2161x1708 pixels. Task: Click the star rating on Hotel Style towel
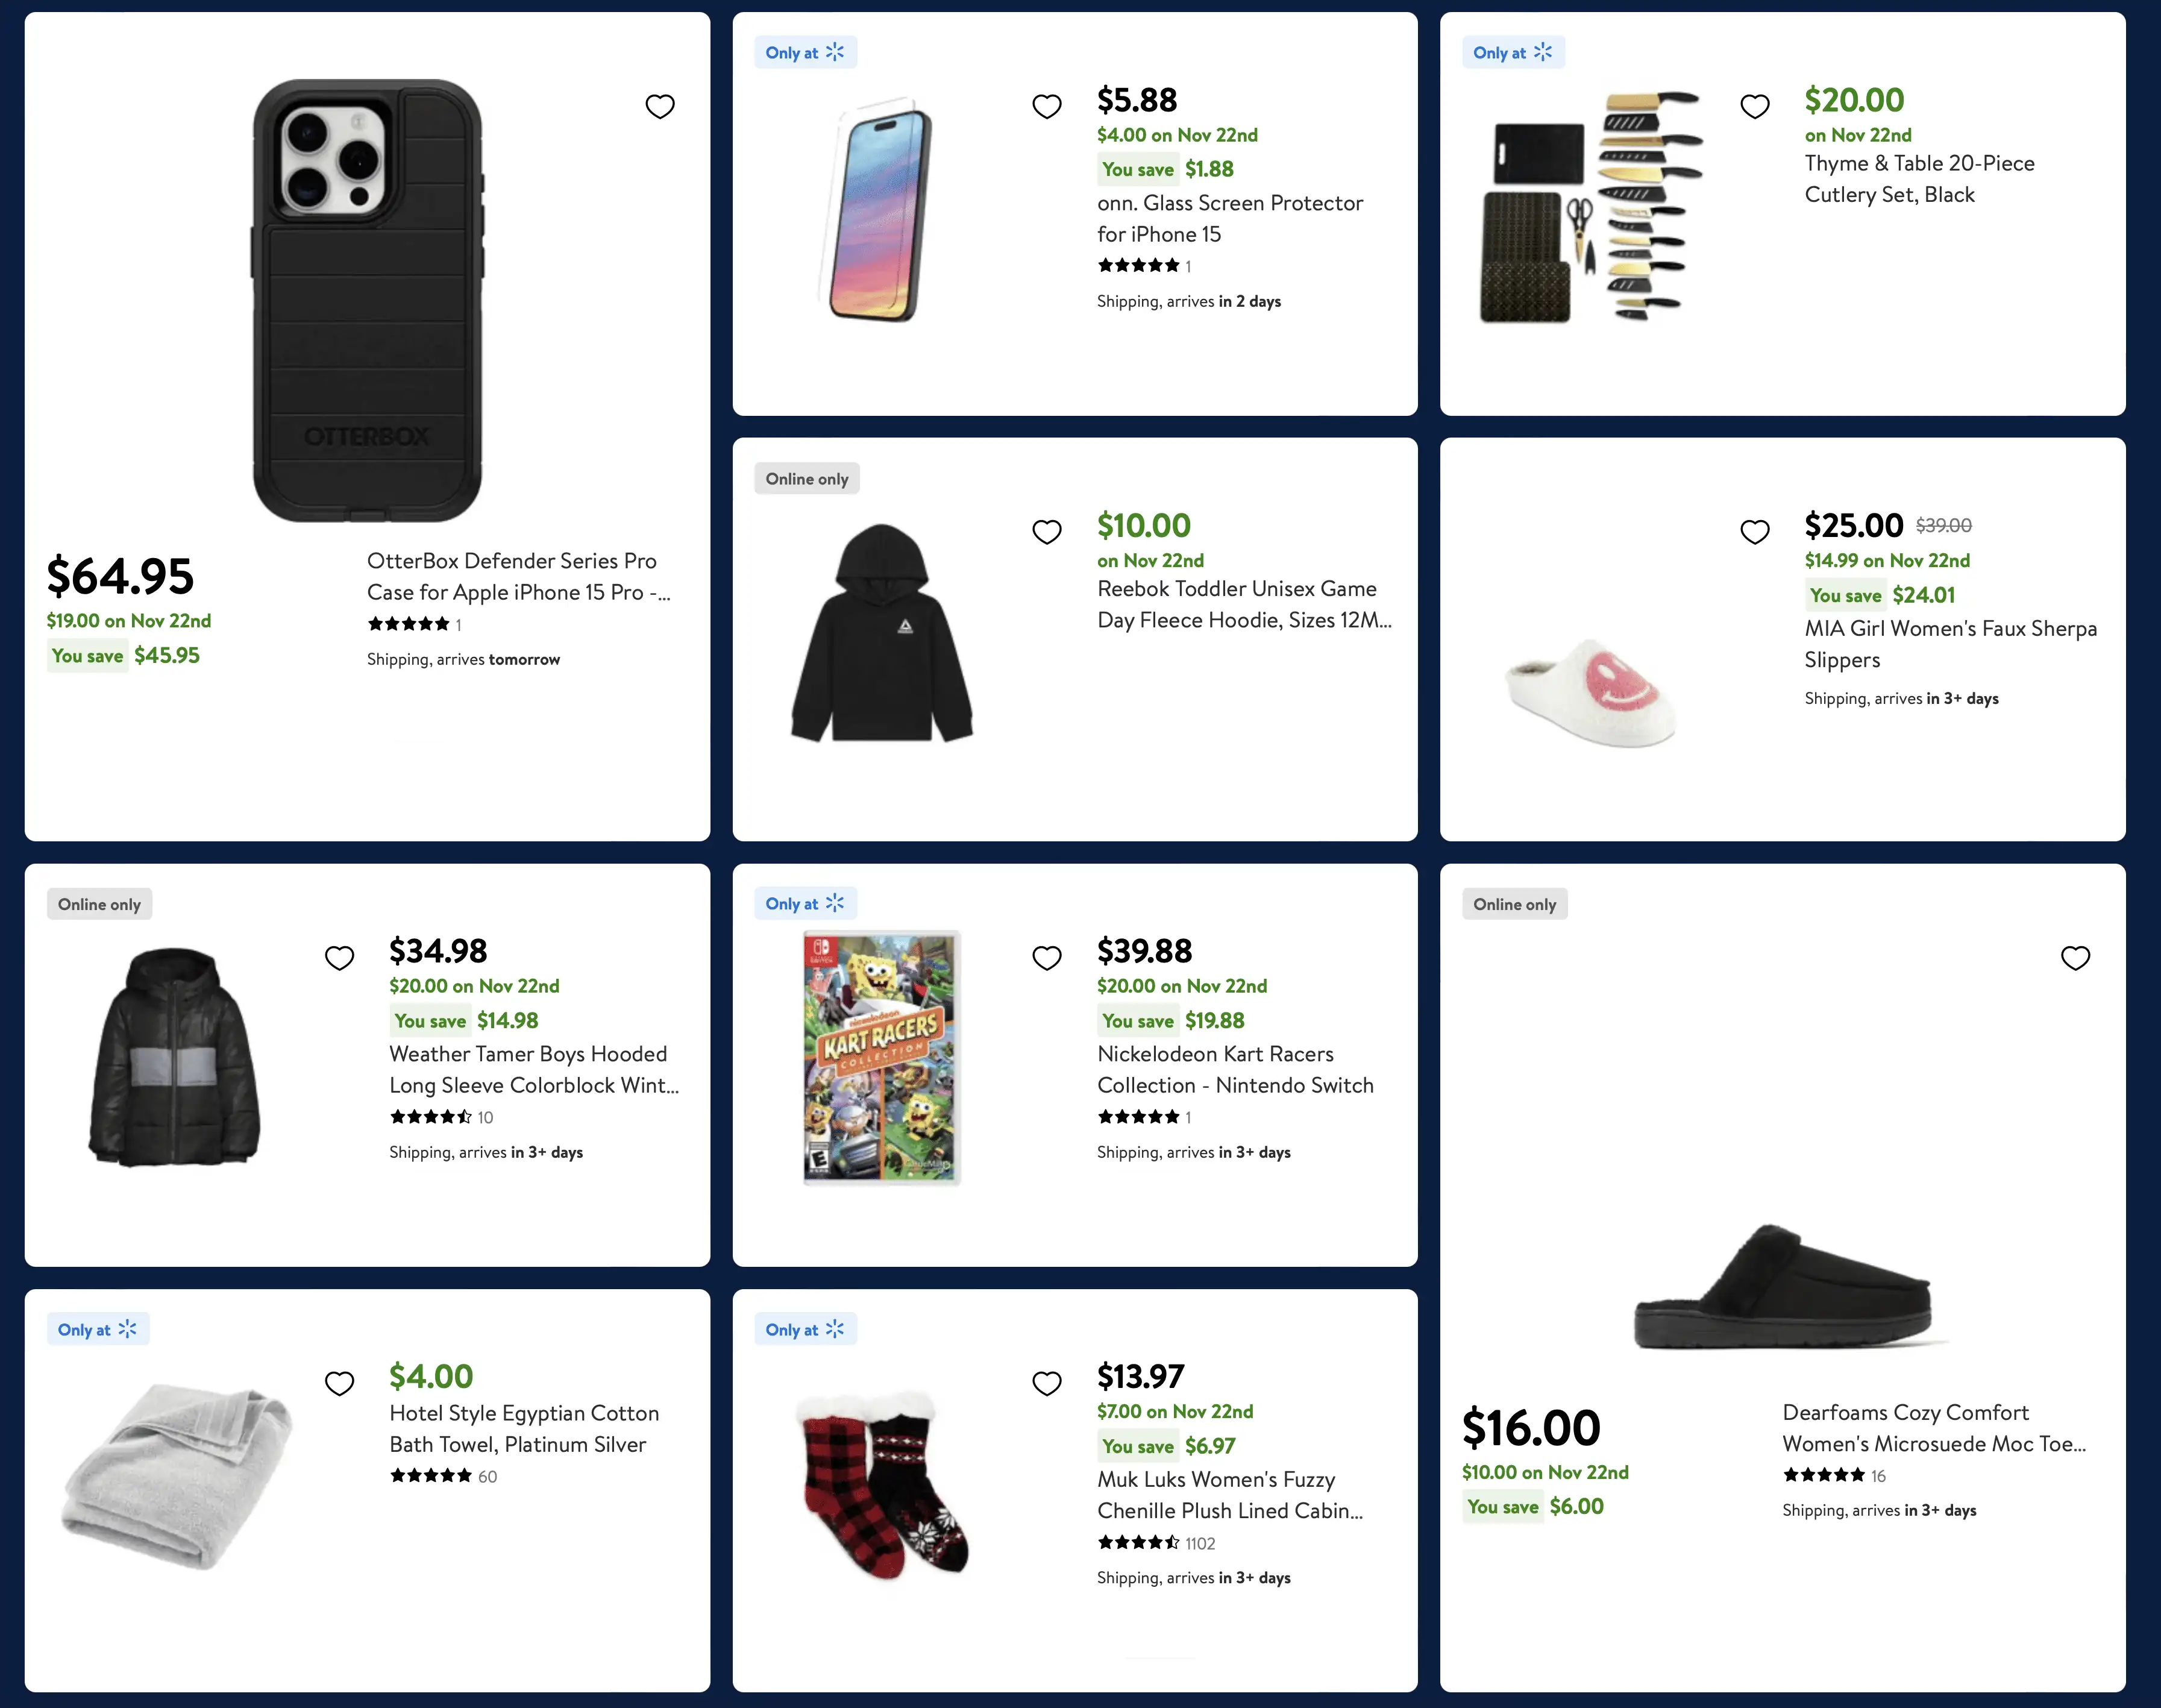pyautogui.click(x=430, y=1476)
